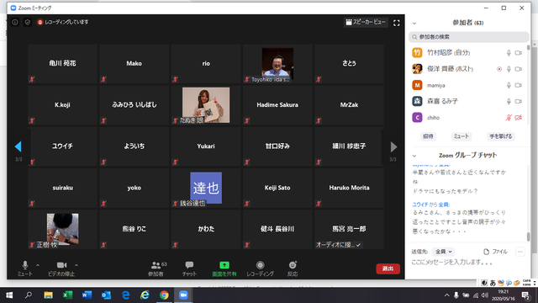Screen dimensions: 538x303
Task: Open Google Chrome from taskbar
Action: coord(164,295)
